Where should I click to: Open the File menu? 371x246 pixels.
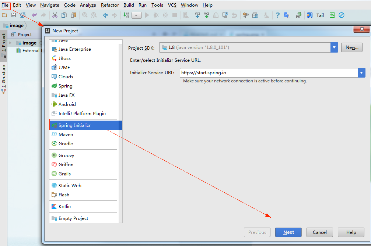pyautogui.click(x=5, y=5)
